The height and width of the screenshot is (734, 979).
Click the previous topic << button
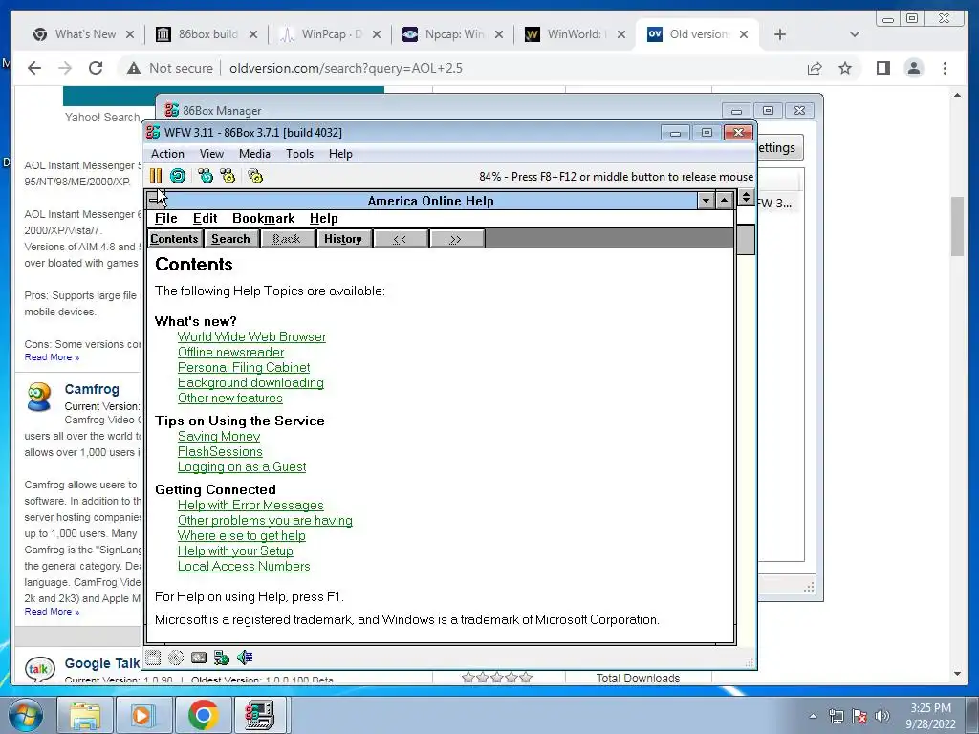click(400, 238)
